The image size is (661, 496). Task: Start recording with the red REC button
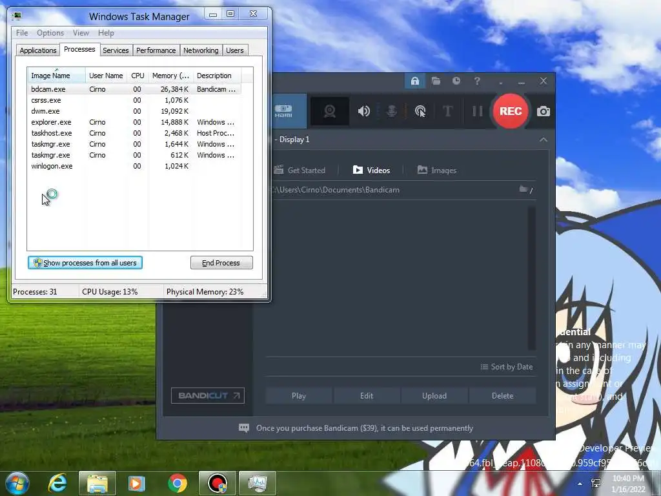coord(511,111)
